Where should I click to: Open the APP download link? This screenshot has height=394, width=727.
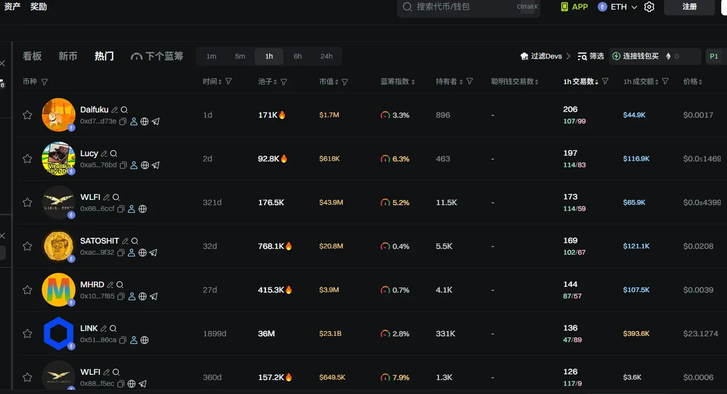(575, 7)
